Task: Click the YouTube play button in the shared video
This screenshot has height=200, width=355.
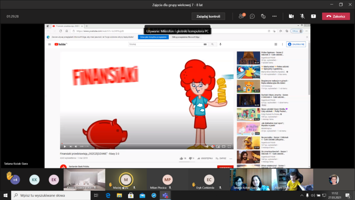Action: pyautogui.click(x=65, y=146)
